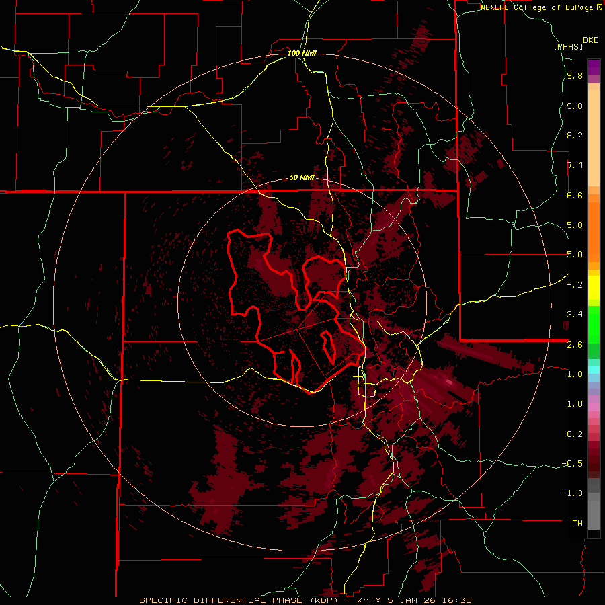Image resolution: width=605 pixels, height=605 pixels.
Task: Click the 4.2 scale value
Action: (x=575, y=285)
